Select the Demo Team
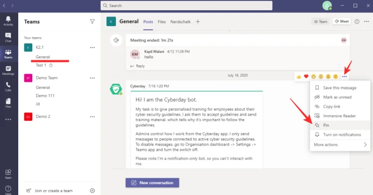The height and width of the screenshot is (195, 373). (x=47, y=78)
